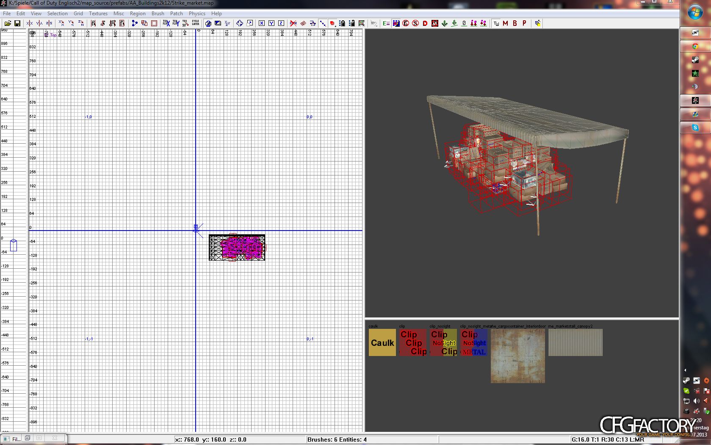Toggle the red B toolbar button

coord(515,23)
